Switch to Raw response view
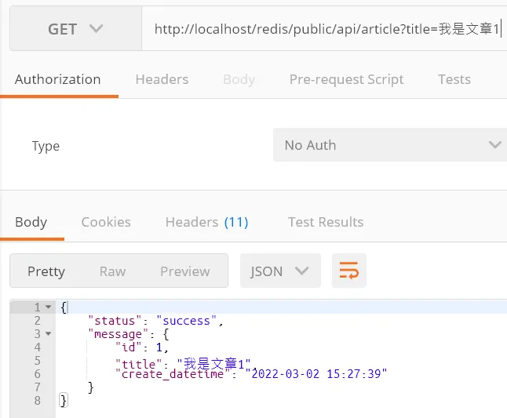507x418 pixels. pos(112,271)
